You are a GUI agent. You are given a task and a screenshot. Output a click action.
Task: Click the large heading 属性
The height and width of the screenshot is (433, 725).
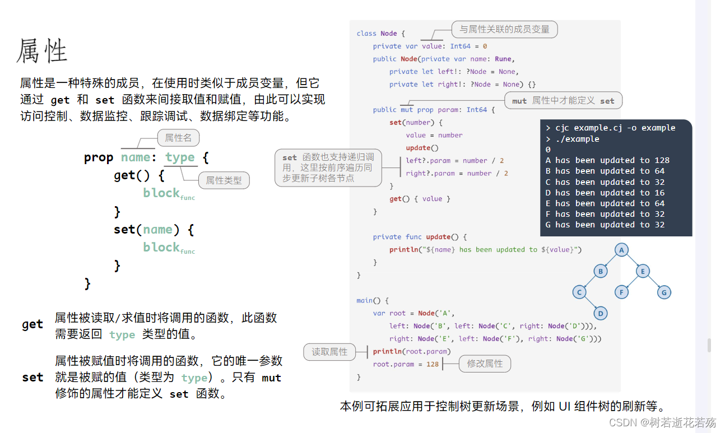point(42,51)
